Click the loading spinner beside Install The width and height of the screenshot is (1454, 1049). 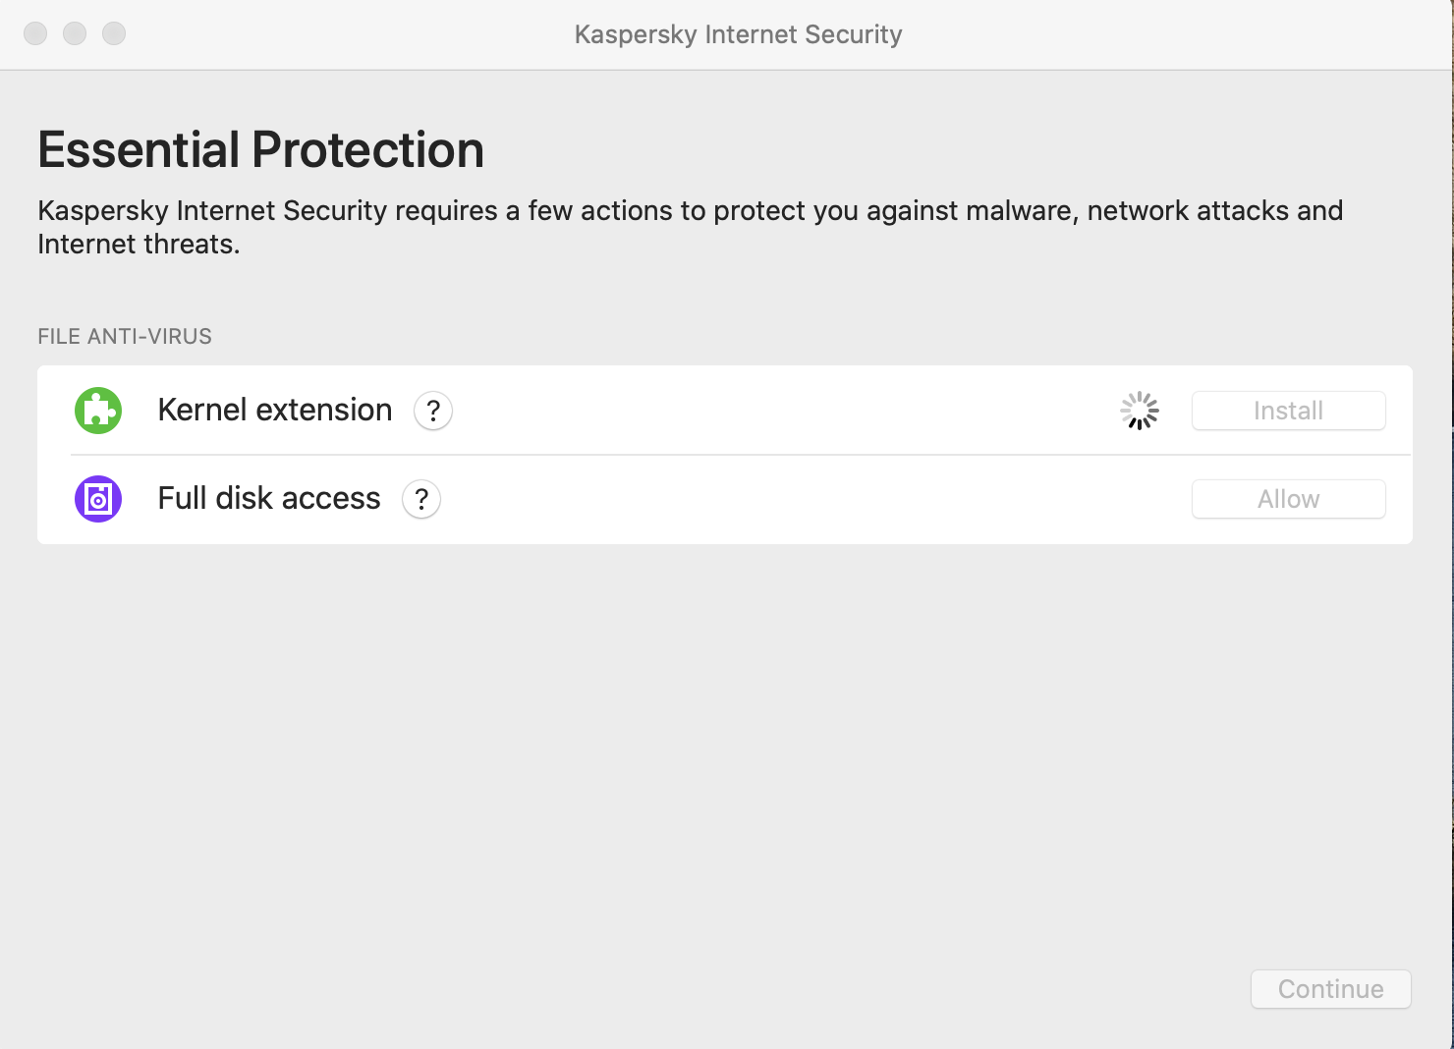pos(1140,411)
